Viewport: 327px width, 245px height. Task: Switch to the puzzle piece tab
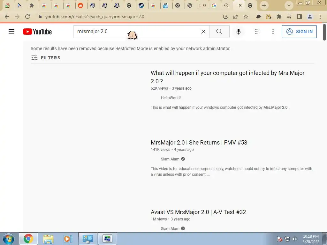click(32, 5)
